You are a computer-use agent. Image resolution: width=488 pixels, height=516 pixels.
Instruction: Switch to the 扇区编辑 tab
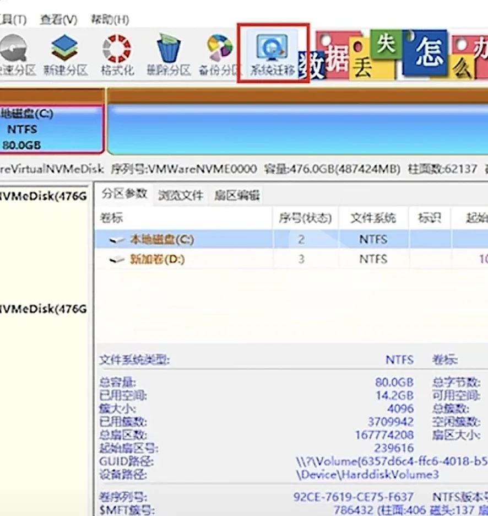pos(236,195)
